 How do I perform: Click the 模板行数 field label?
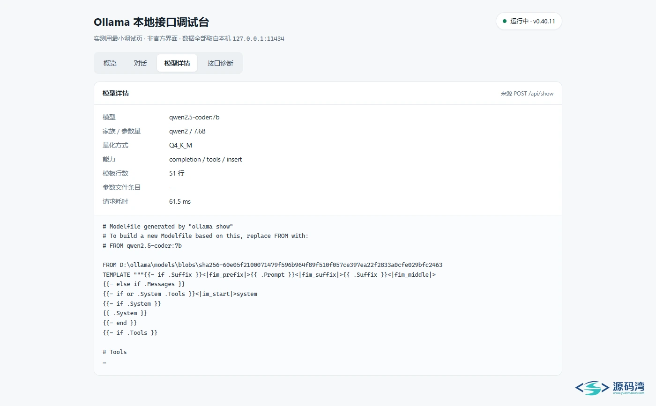point(115,173)
